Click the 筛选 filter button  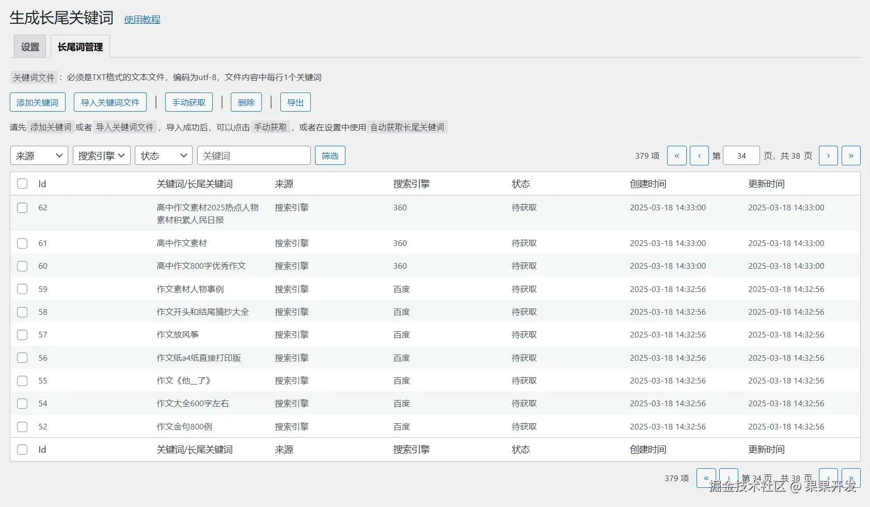[330, 155]
